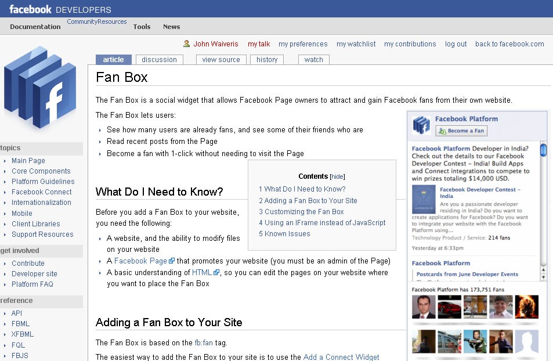Image resolution: width=553 pixels, height=361 pixels.
Task: Go back to facebook.com
Action: click(x=509, y=44)
